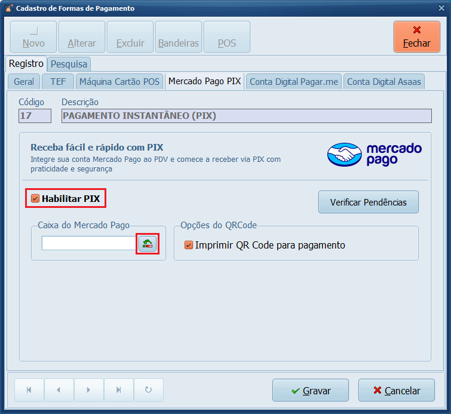Click the Mercado Pago logo
This screenshot has height=414, width=451.
click(375, 154)
